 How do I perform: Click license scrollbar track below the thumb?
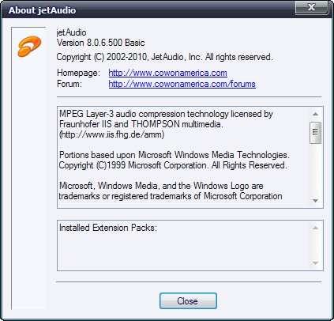[315, 169]
